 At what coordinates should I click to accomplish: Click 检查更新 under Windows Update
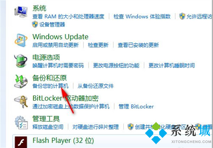[98, 45]
